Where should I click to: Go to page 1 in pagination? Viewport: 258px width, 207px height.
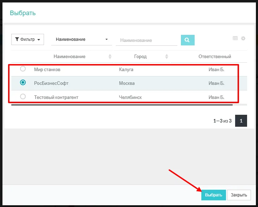pos(241,121)
